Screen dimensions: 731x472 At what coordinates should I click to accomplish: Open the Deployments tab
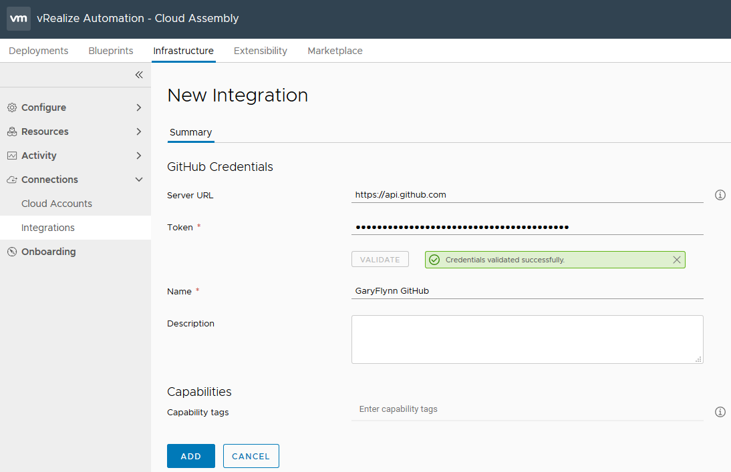click(x=39, y=51)
